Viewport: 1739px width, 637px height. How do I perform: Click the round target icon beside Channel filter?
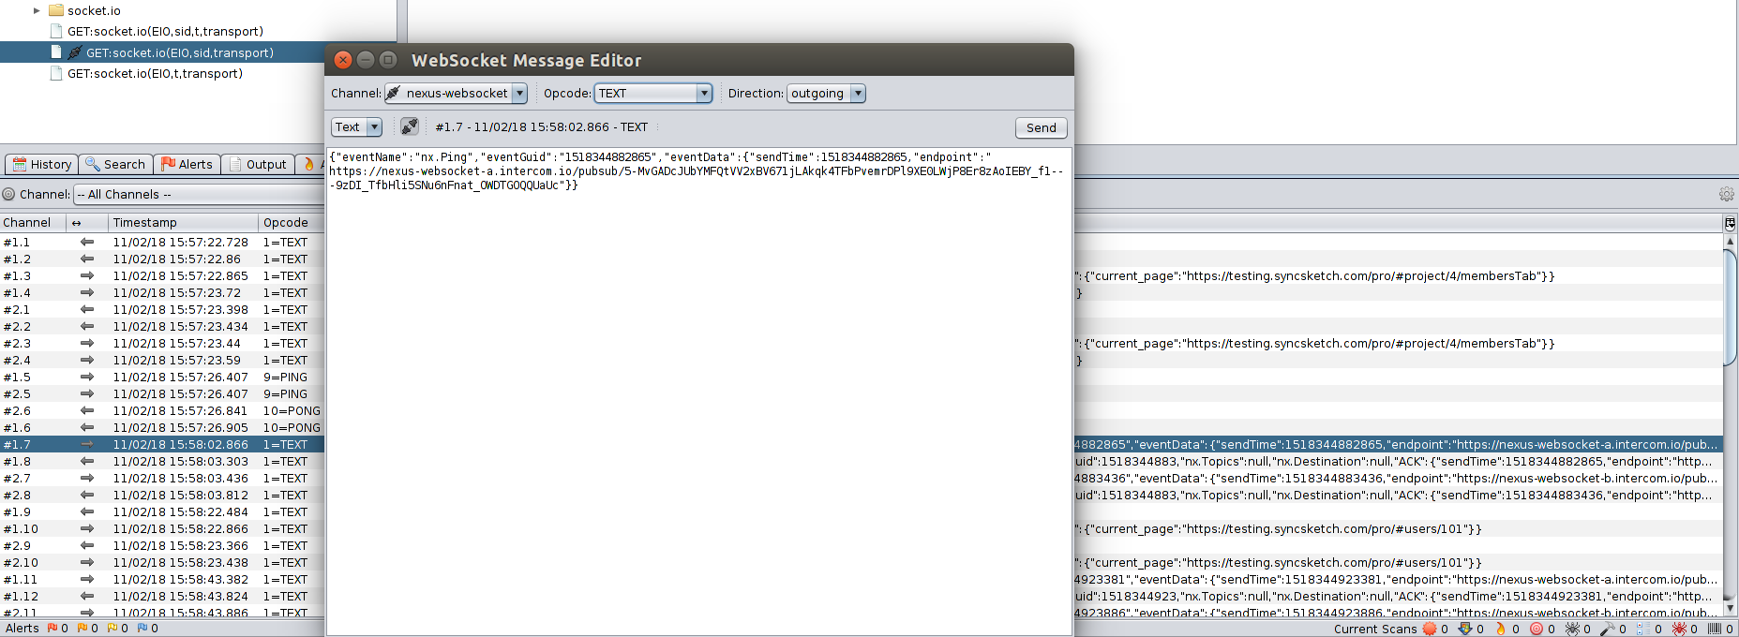pos(8,194)
